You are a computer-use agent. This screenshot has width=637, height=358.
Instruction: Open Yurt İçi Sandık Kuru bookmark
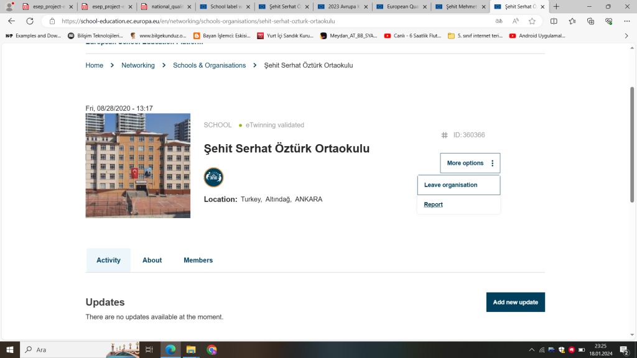(285, 35)
